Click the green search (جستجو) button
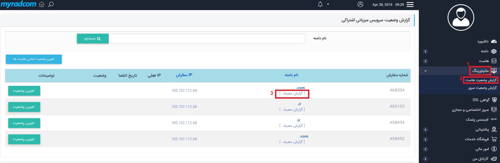 coord(93,39)
